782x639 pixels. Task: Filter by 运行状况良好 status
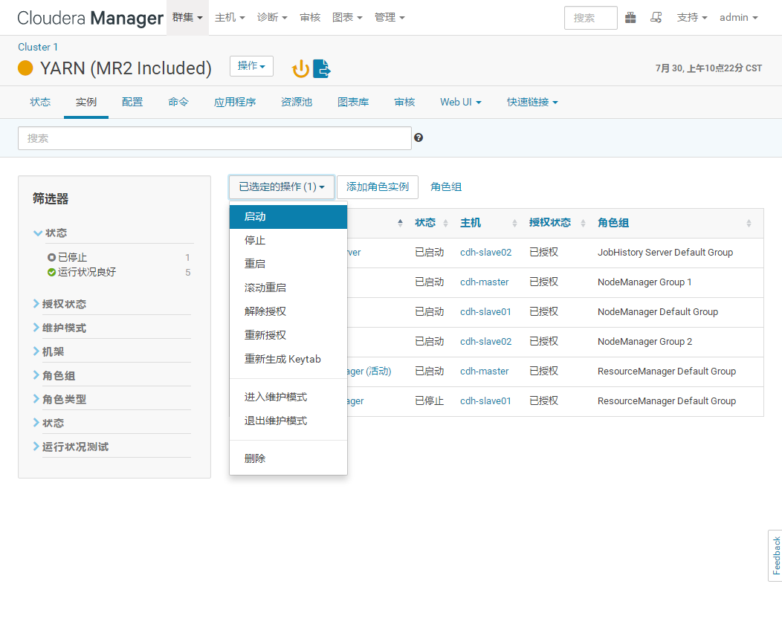click(86, 272)
